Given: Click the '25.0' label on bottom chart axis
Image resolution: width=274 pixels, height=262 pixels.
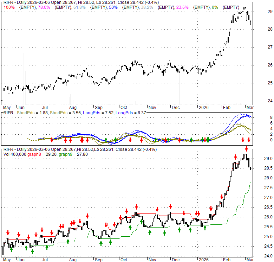Looking at the screenshot, I should (x=268, y=237).
